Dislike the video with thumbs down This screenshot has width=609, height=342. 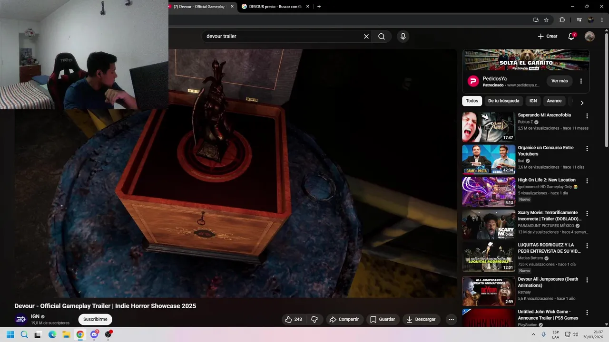tap(314, 320)
